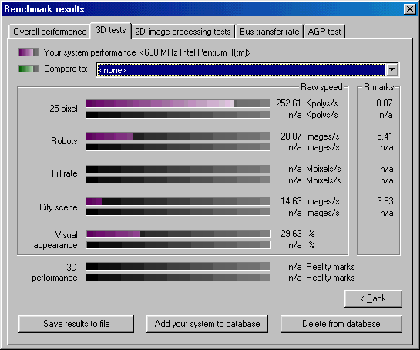Viewport: 420px width, 350px height.
Task: Close the Benchmark results window
Action: tap(409, 9)
